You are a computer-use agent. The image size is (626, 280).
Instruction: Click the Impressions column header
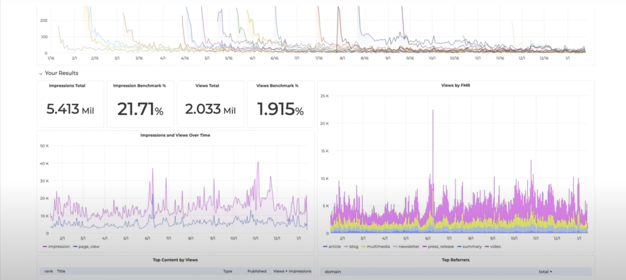(x=300, y=271)
